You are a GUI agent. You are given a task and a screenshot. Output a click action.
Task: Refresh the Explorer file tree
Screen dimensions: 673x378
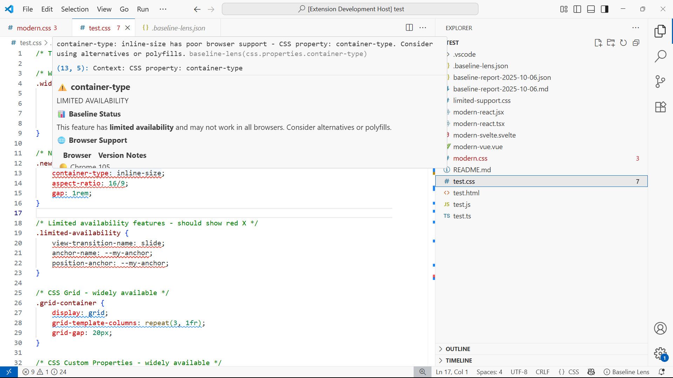(x=623, y=43)
